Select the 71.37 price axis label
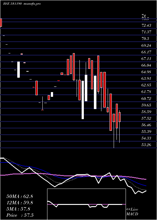The image size is (157, 220). tap(146, 32)
